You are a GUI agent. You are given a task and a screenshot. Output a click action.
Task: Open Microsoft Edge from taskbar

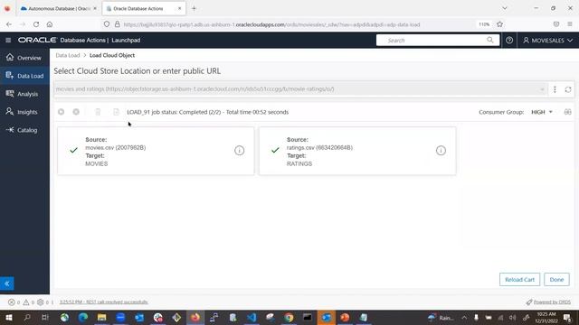coord(83,317)
